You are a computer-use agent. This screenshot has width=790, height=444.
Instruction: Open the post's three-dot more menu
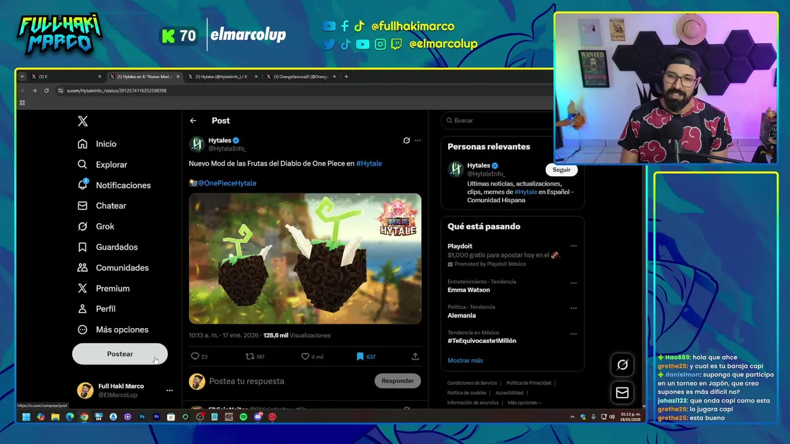point(418,141)
